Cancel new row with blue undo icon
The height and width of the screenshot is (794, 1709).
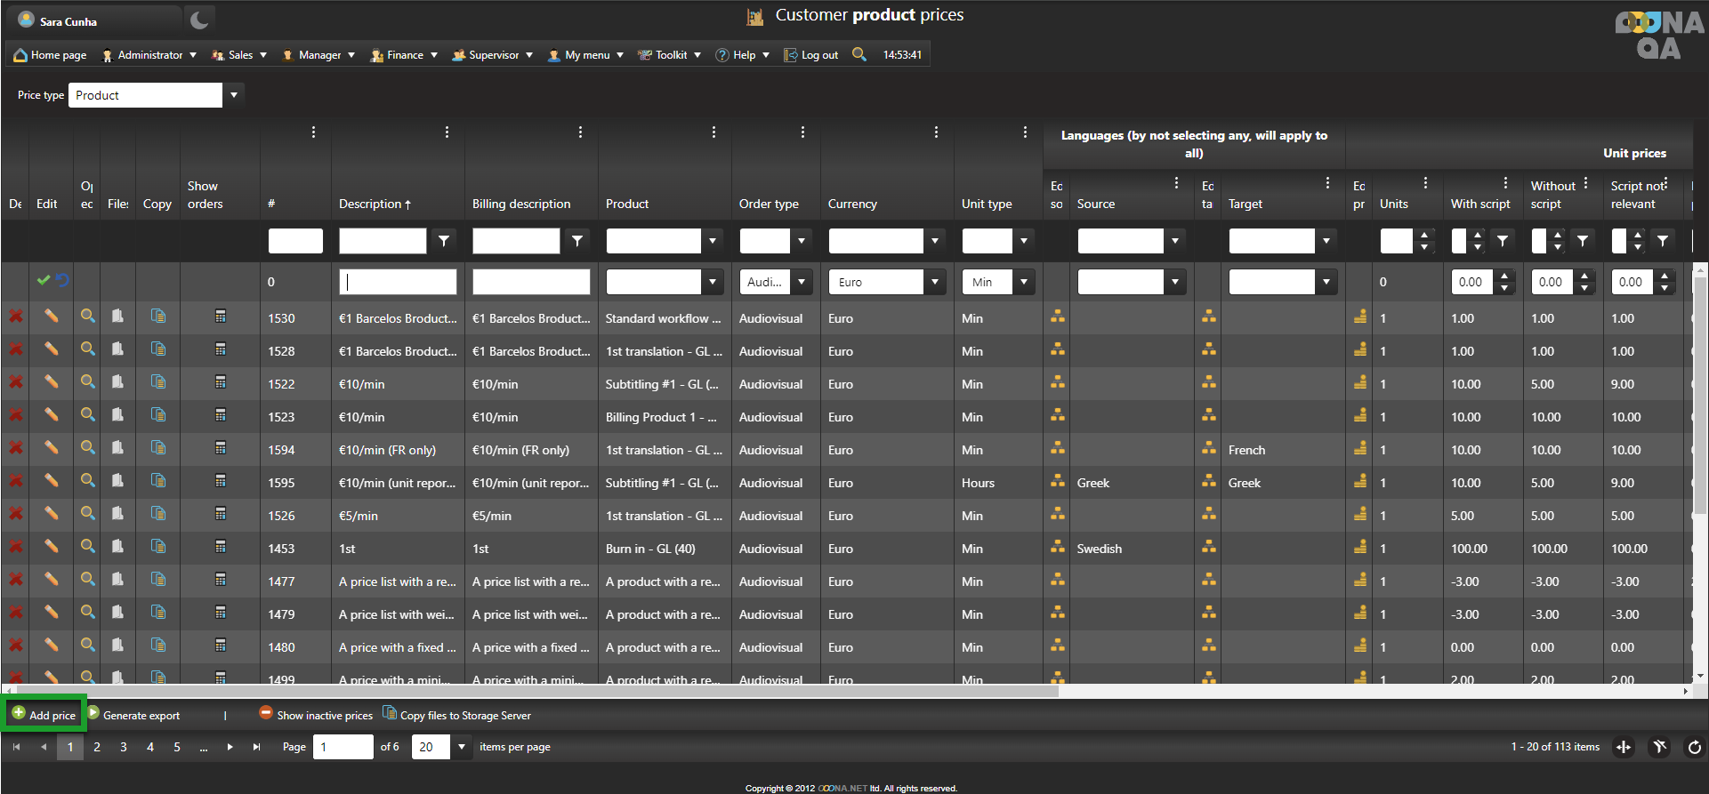click(x=62, y=280)
